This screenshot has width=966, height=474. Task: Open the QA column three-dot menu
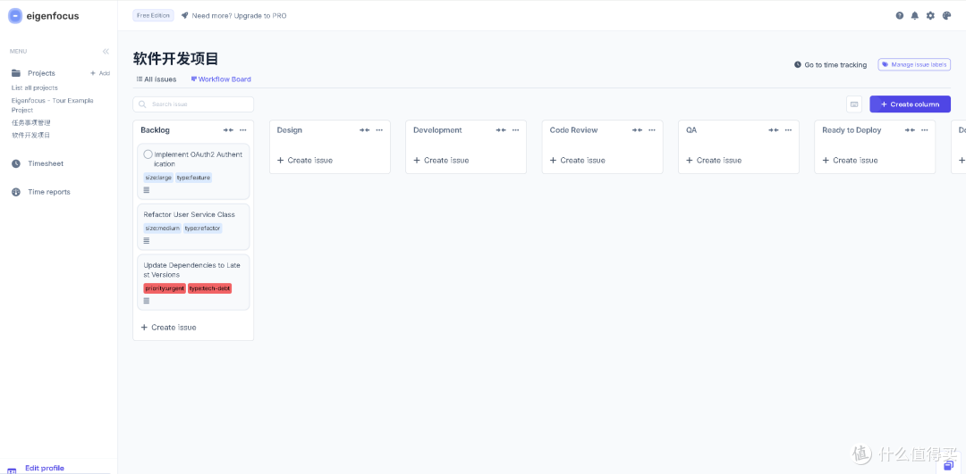(789, 130)
